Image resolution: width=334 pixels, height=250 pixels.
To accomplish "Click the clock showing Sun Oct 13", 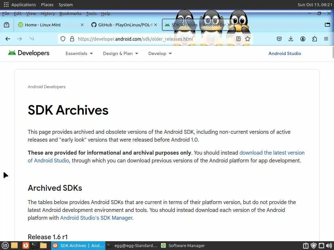I will click(315, 5).
